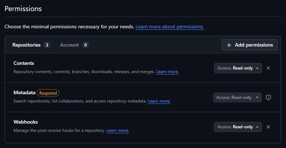Open Learn more link under Metadata
The image size is (286, 148).
coord(159,101)
